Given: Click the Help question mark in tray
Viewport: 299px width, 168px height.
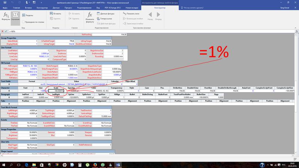Looking at the screenshot, I should [262, 165].
